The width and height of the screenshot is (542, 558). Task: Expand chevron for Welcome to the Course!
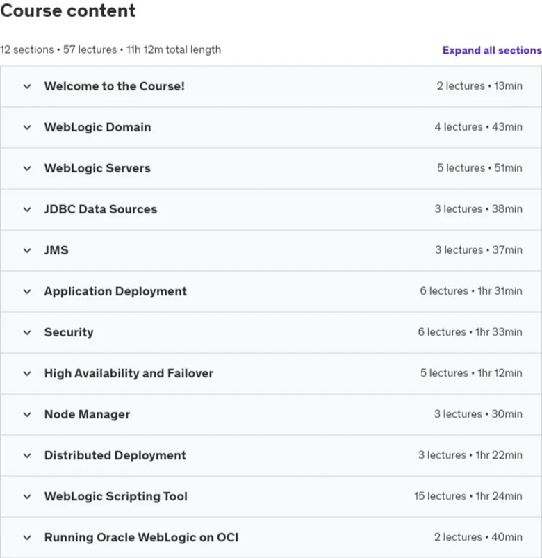coord(27,86)
